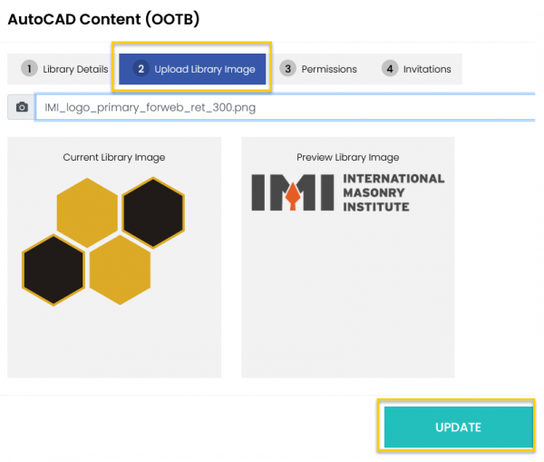This screenshot has height=462, width=544.
Task: Open the Library Details step
Action: coord(64,69)
